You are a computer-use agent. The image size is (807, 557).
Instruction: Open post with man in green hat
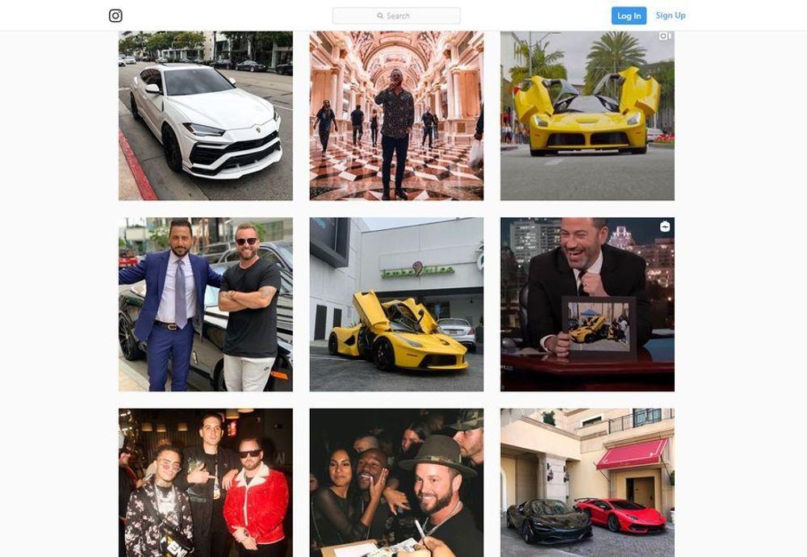[396, 483]
